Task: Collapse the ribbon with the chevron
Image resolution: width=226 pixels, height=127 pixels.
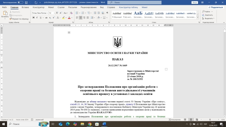Action: coord(224,23)
